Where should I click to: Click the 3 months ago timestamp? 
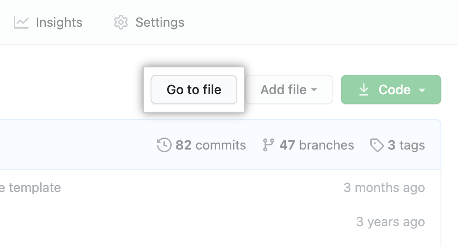[x=384, y=187]
